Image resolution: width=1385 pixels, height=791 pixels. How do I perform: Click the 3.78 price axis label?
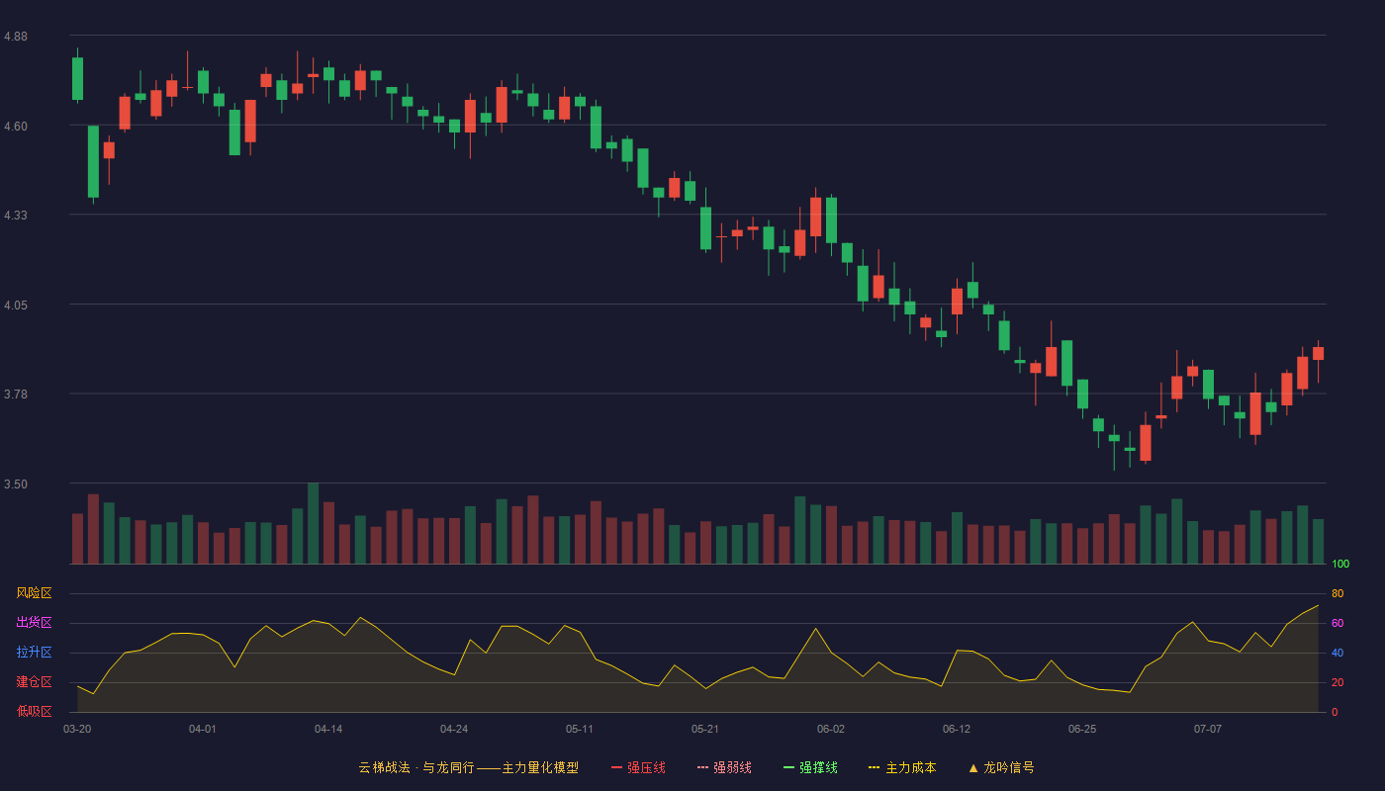pos(16,395)
